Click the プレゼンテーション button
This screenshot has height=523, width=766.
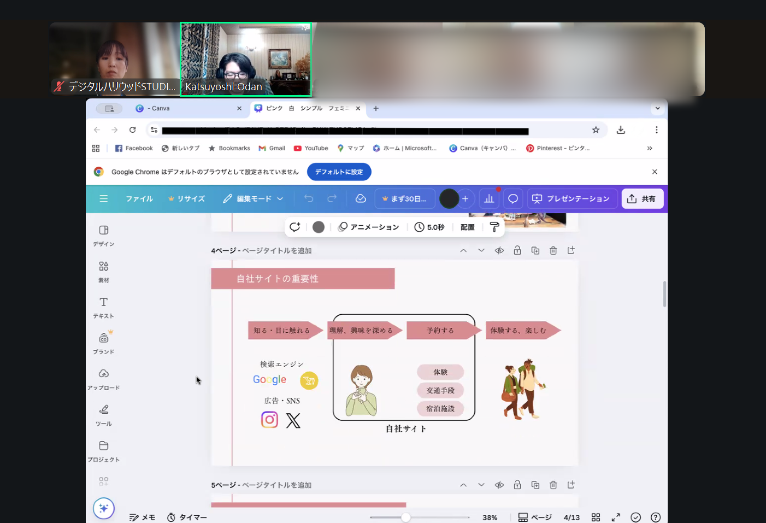pos(571,199)
